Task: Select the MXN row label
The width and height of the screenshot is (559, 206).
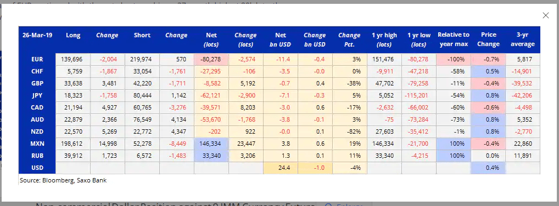Action: [x=37, y=144]
